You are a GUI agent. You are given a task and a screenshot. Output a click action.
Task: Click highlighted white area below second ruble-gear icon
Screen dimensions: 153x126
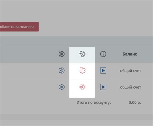tap(82, 94)
